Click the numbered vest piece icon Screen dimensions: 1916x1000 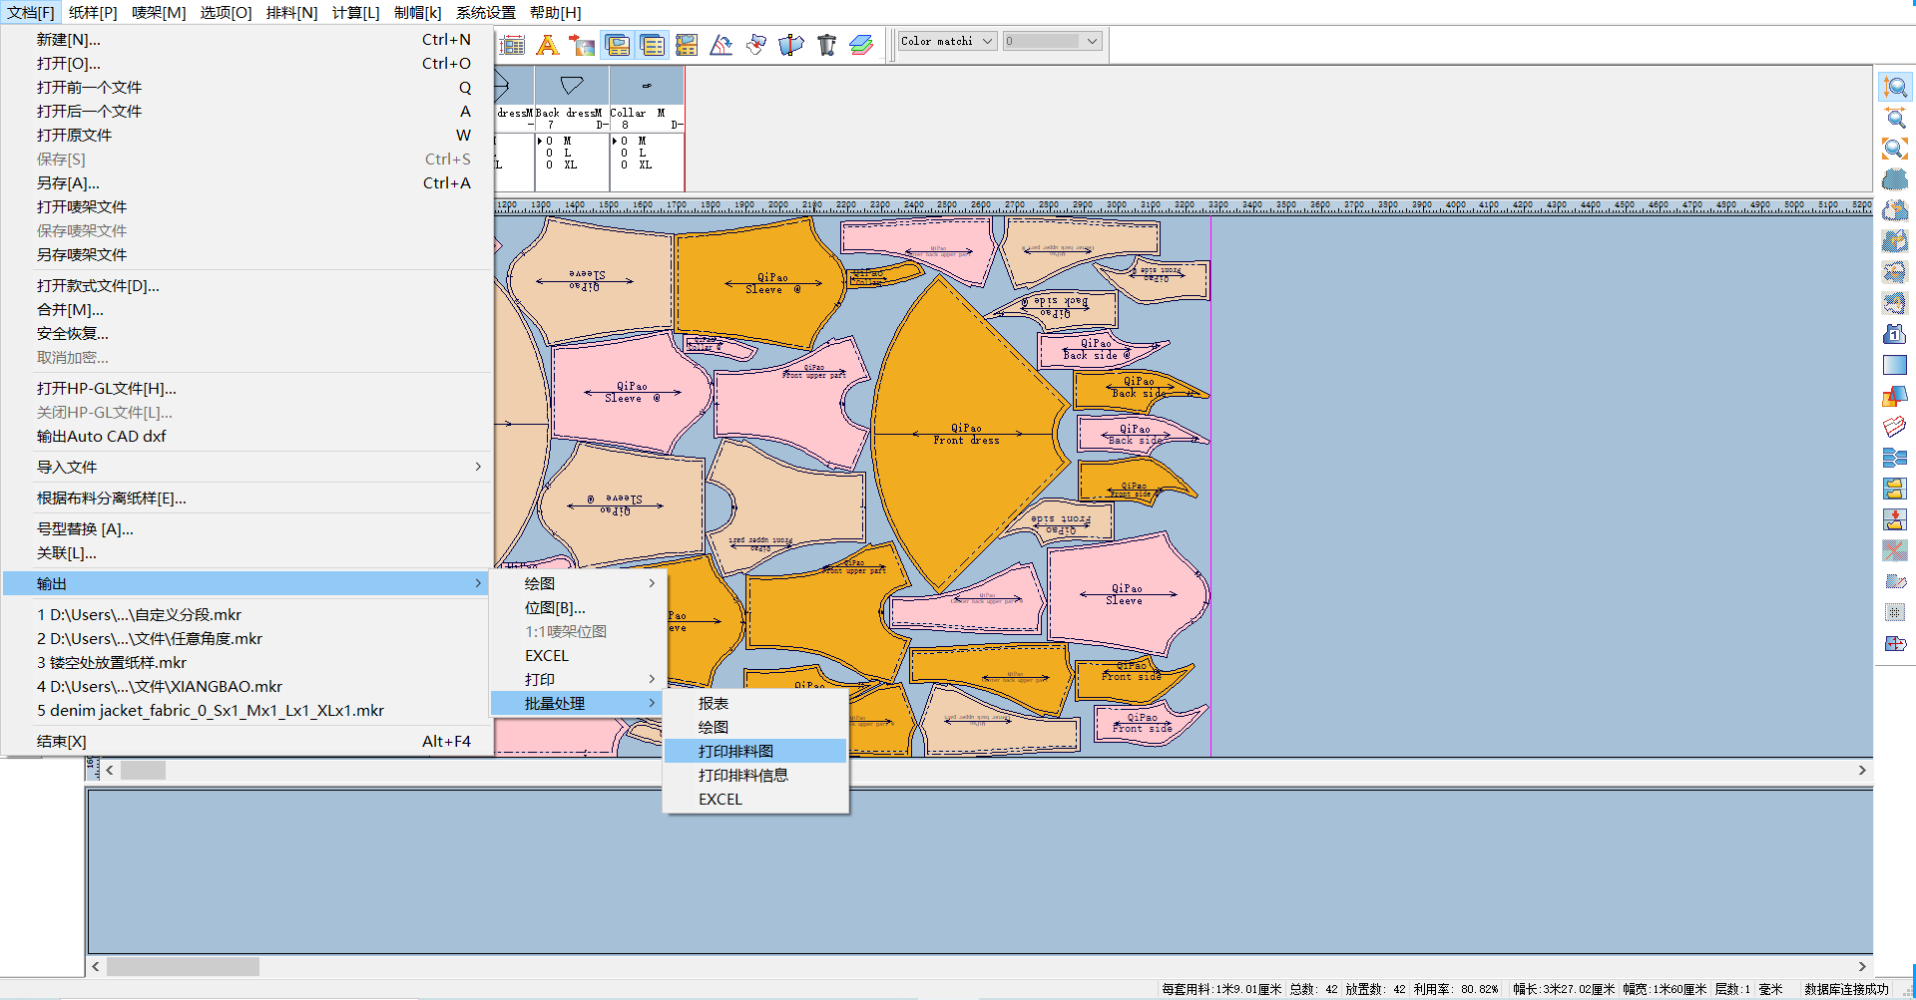tap(1894, 334)
